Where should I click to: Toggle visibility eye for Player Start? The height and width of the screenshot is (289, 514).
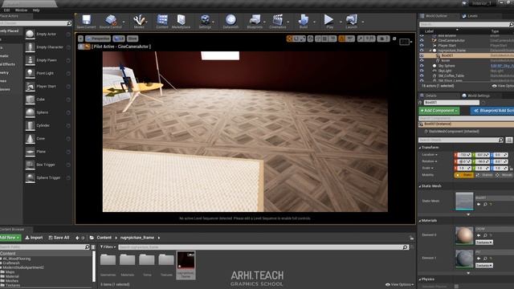coord(422,46)
